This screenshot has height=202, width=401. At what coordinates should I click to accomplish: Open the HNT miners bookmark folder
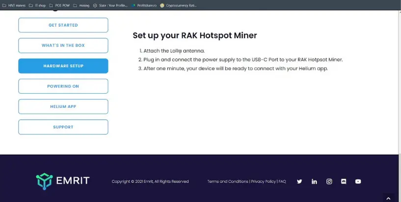[14, 5]
